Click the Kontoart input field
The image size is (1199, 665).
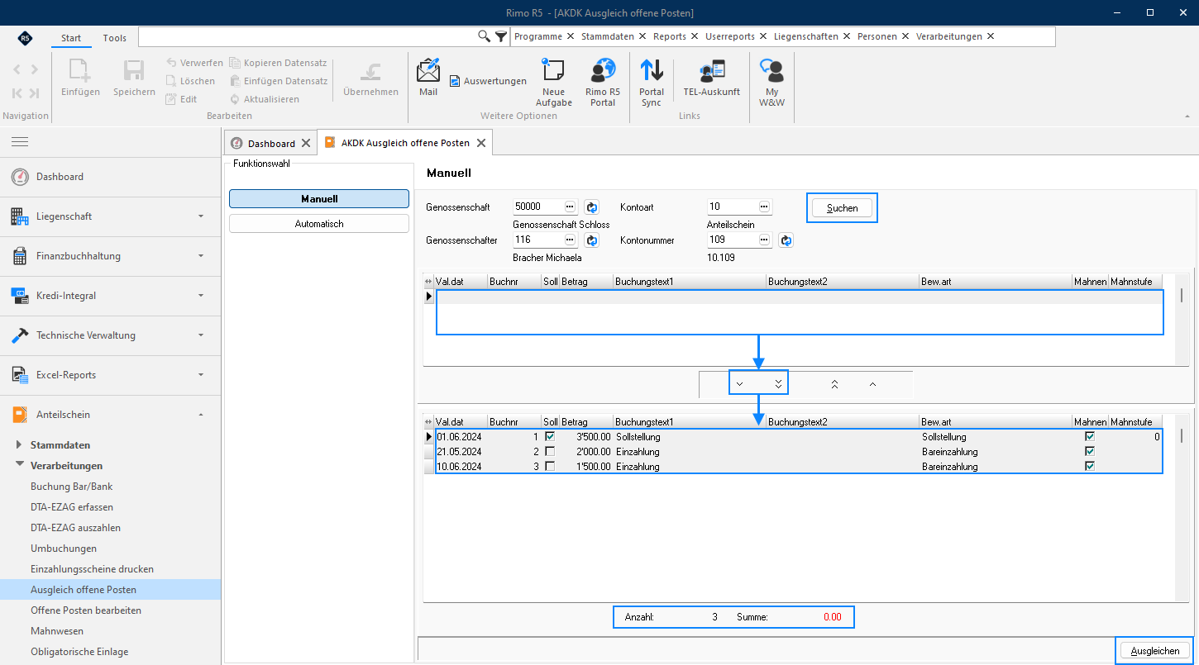point(732,207)
